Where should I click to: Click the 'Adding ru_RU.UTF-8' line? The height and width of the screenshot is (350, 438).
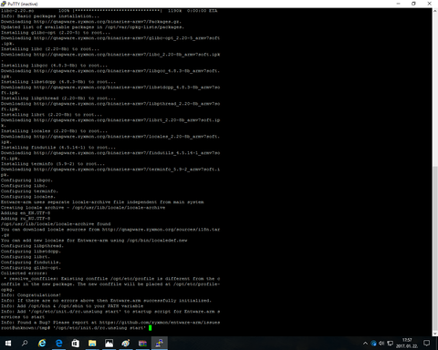tap(26, 219)
